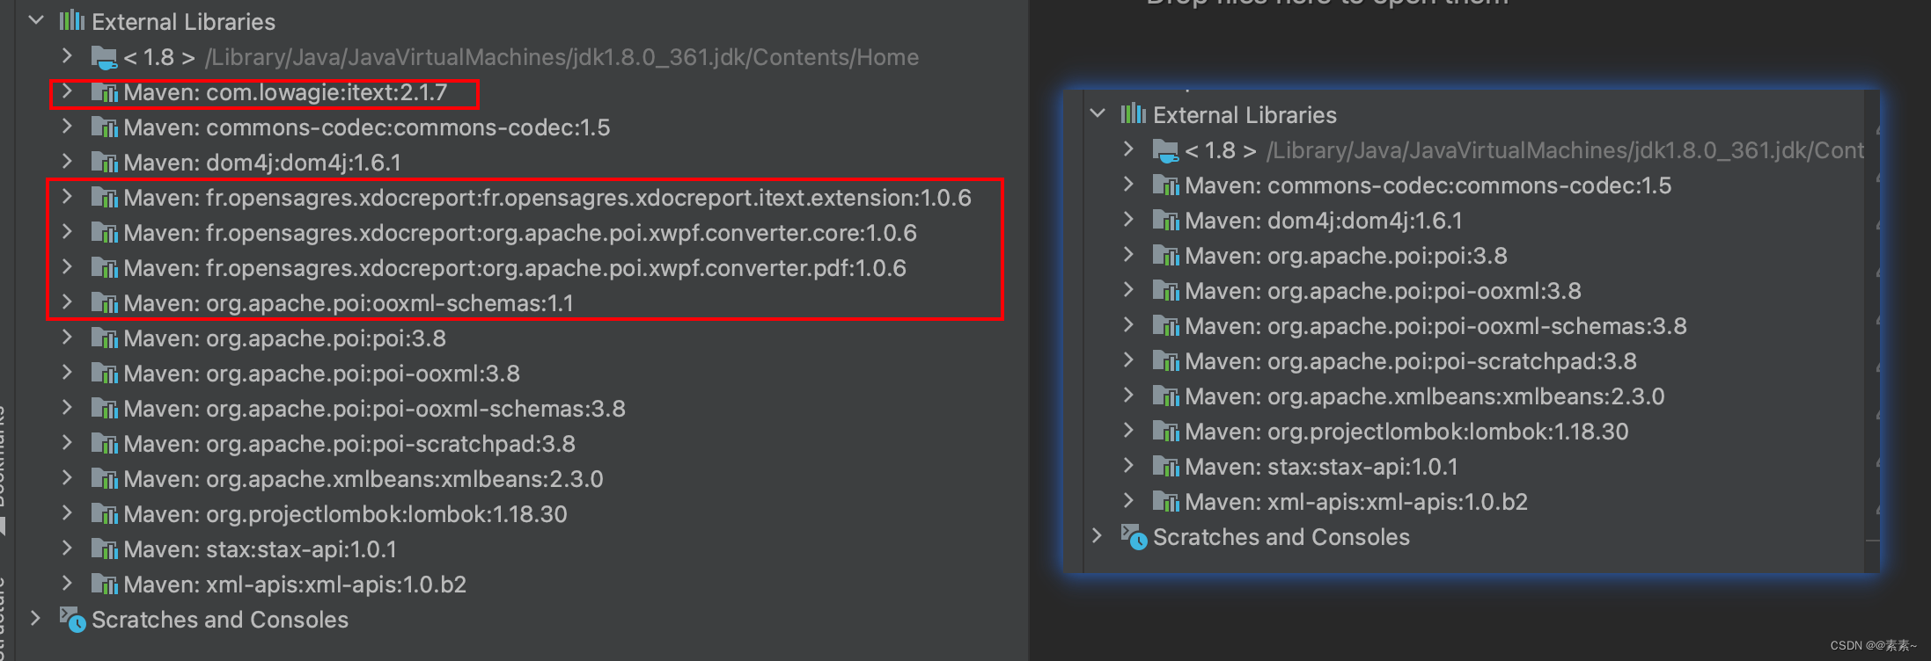Click library icon of left lombok:1.18.30
Screen dimensions: 1931x661
click(x=104, y=513)
